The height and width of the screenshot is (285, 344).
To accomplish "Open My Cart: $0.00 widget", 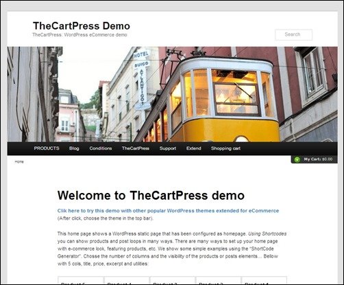I will pyautogui.click(x=315, y=159).
